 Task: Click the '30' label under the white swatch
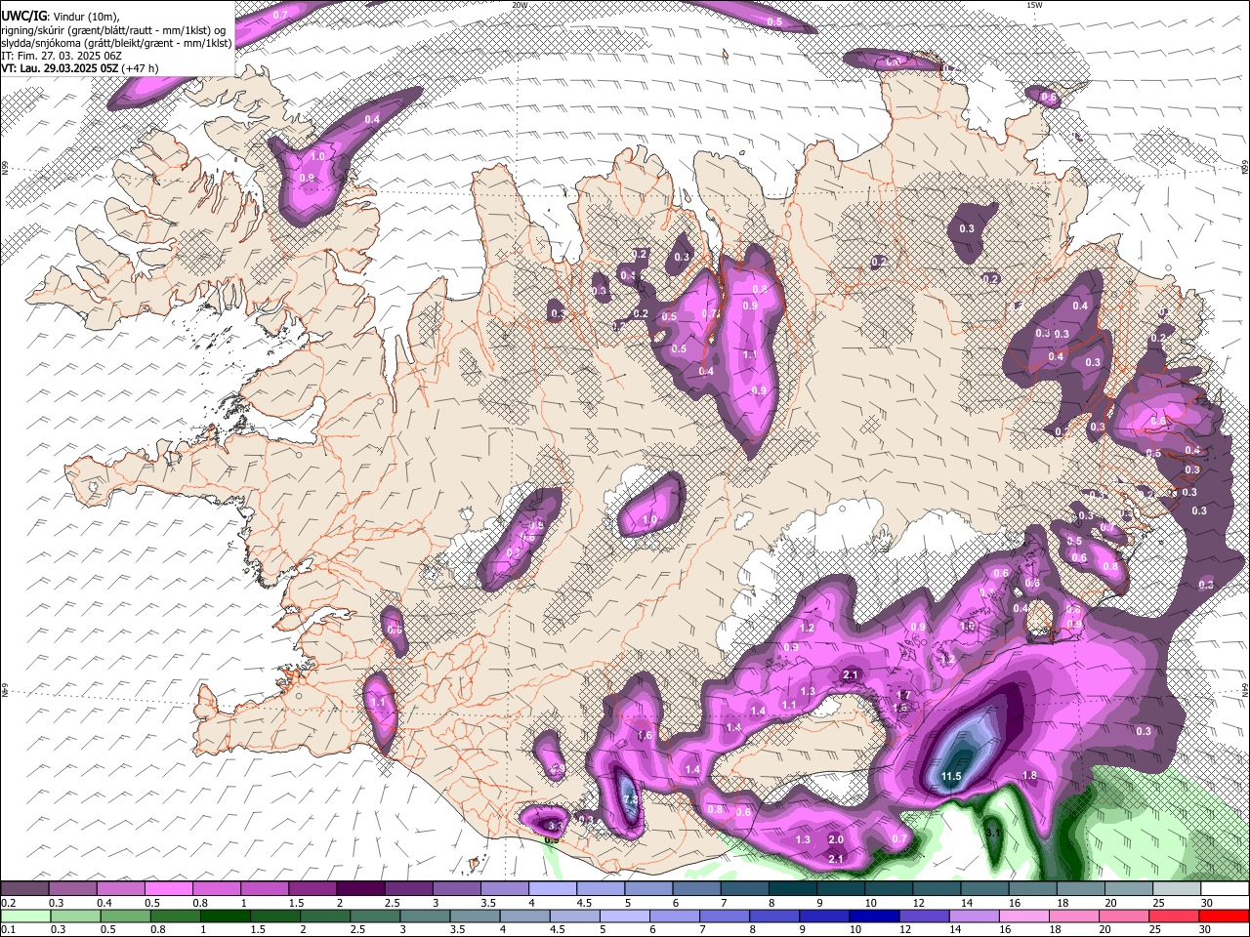click(1208, 903)
